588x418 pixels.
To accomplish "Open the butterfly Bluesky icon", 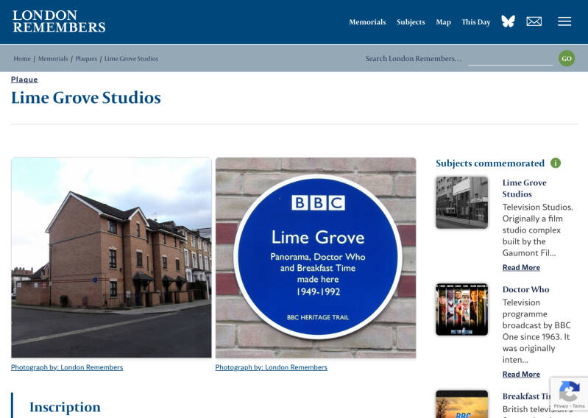I will coord(508,21).
